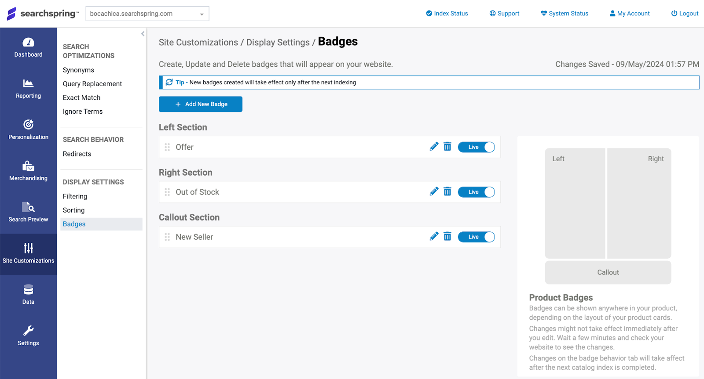Click the trash icon for New Seller badge
The image size is (704, 379).
click(447, 236)
